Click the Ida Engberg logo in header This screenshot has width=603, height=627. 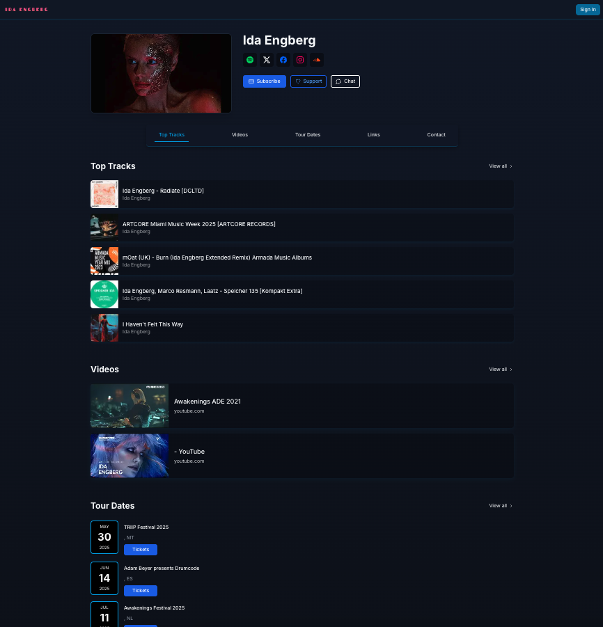pos(26,9)
